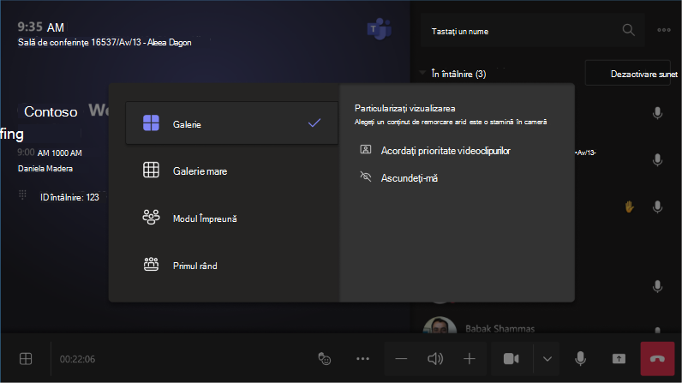Click the call timer 00:22:06
The width and height of the screenshot is (682, 383).
pos(77,359)
